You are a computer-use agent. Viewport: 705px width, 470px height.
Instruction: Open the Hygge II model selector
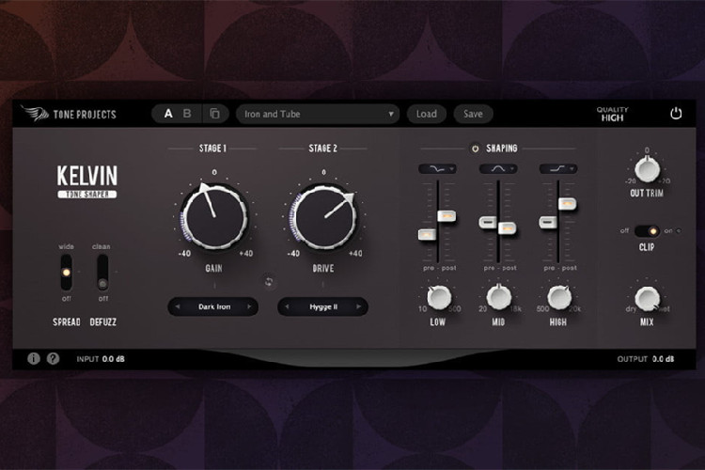pyautogui.click(x=322, y=306)
